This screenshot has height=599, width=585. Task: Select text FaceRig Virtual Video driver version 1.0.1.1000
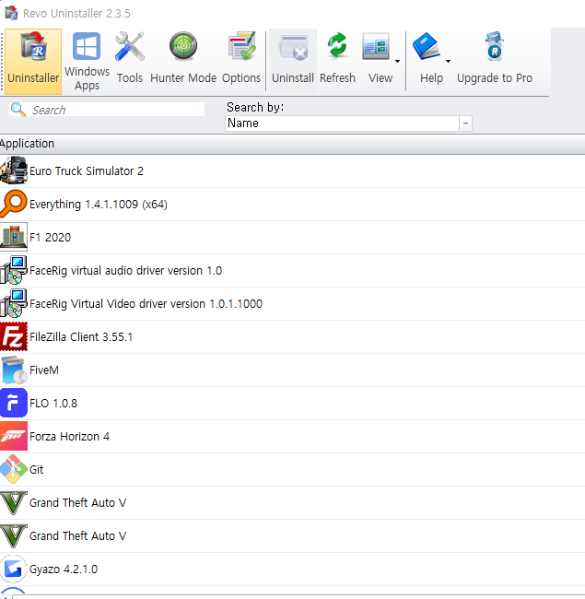tap(146, 304)
